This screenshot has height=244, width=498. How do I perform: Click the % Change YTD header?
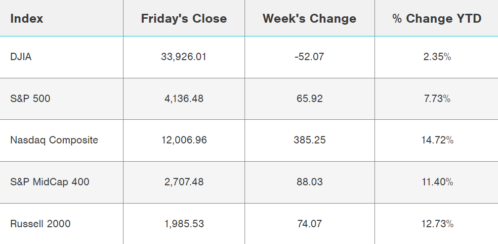(437, 19)
